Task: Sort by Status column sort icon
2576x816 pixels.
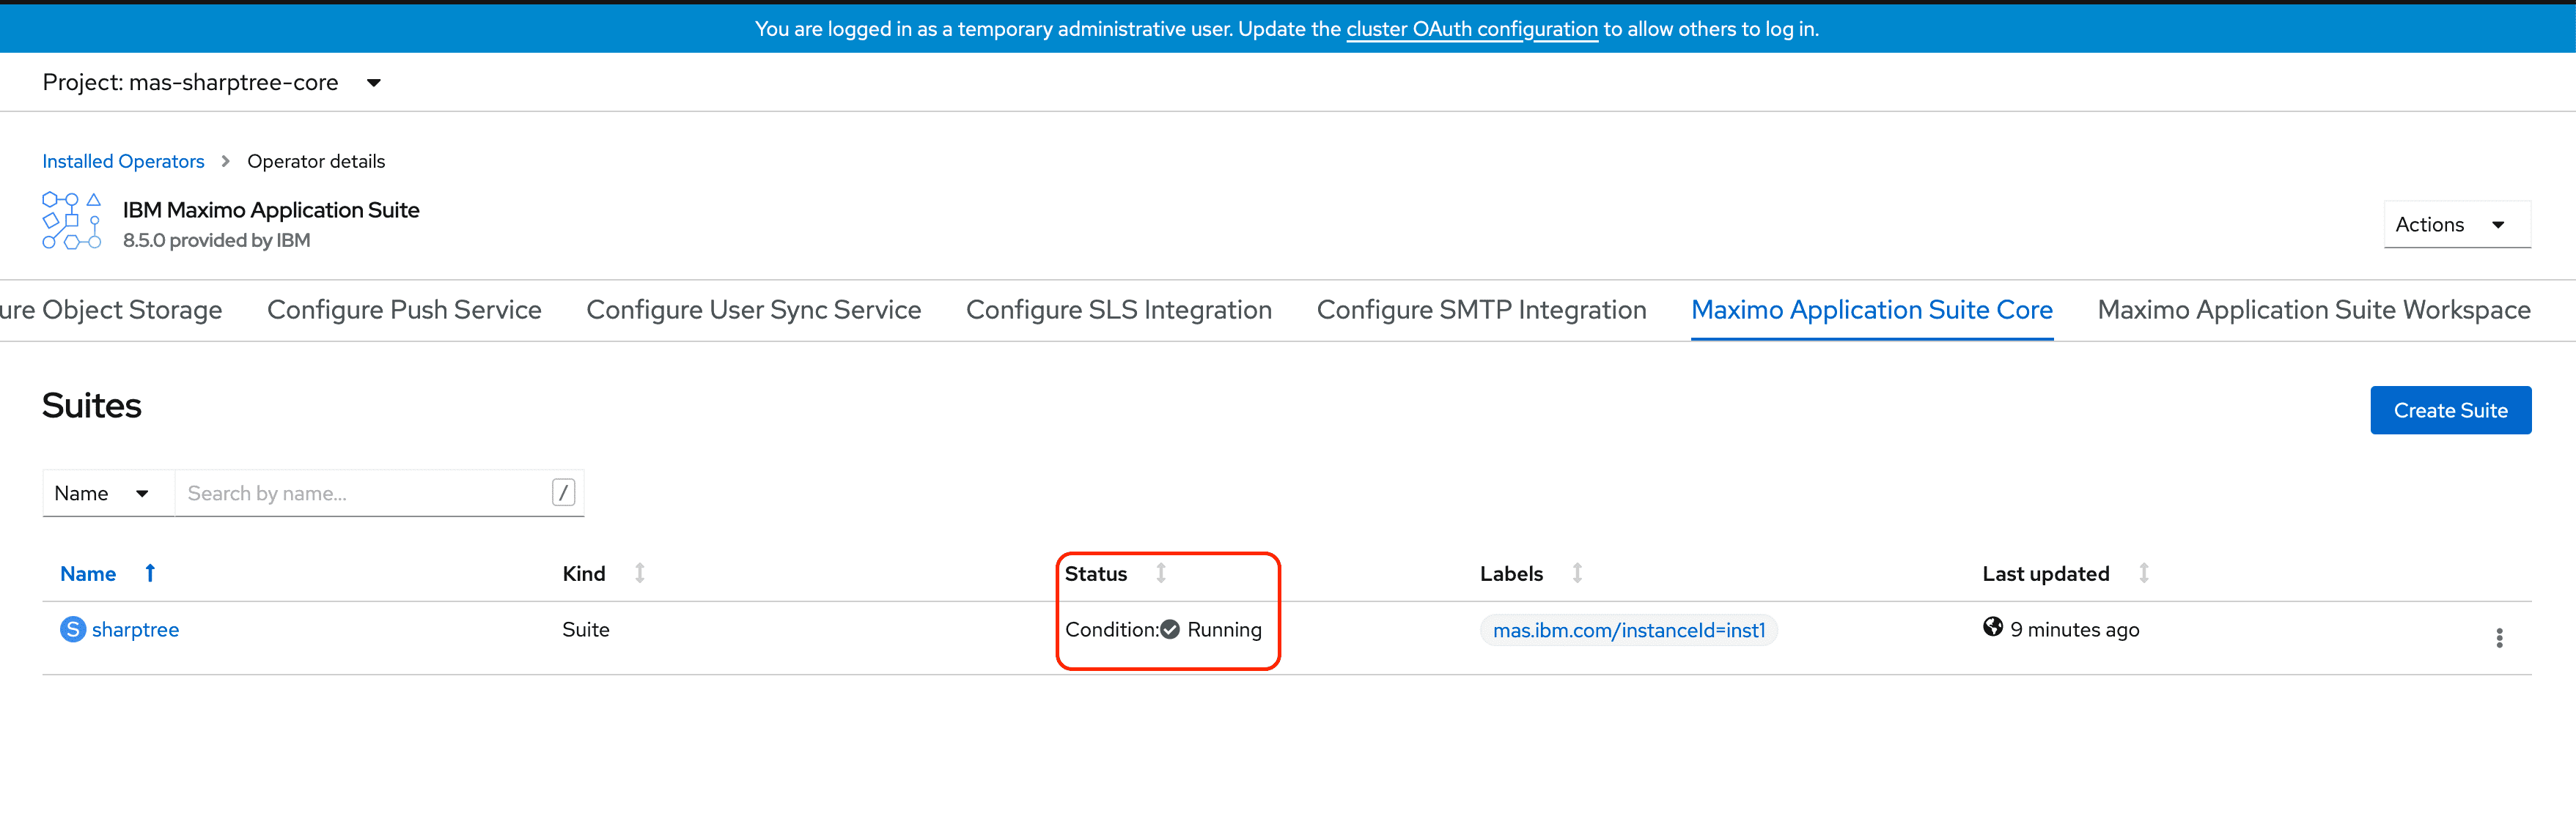Action: [x=1161, y=574]
